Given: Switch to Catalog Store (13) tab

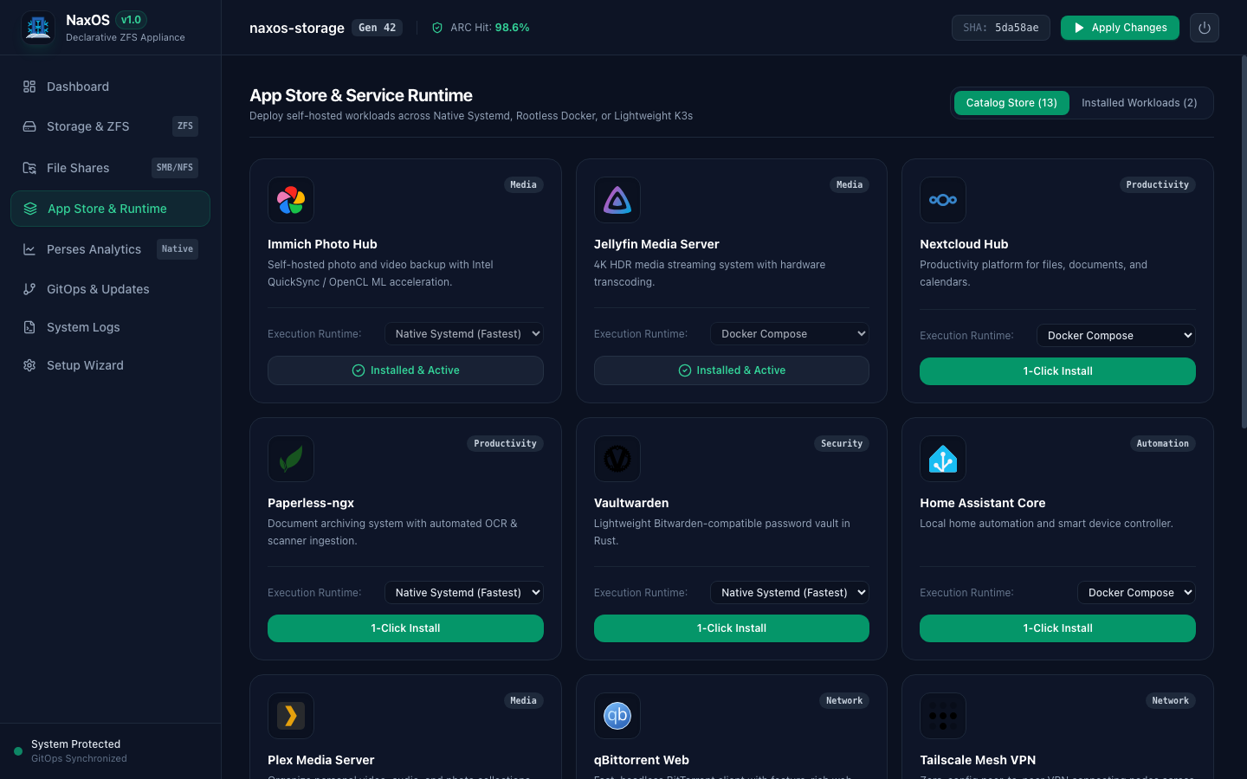Looking at the screenshot, I should tap(1011, 103).
